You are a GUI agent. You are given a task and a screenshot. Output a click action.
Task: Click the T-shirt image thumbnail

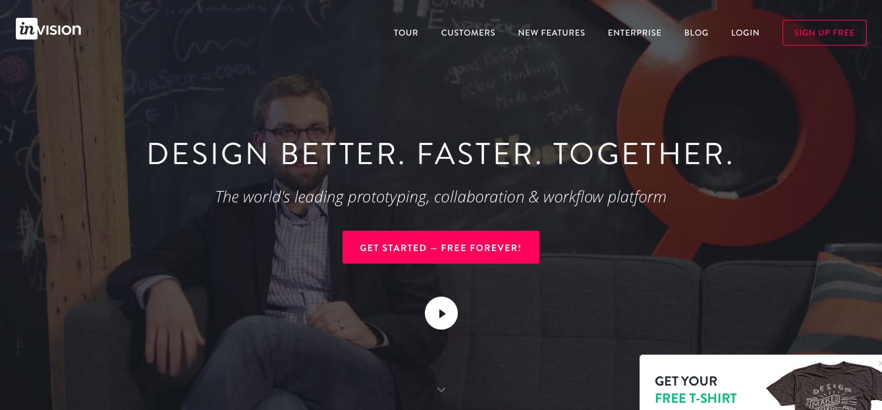825,386
